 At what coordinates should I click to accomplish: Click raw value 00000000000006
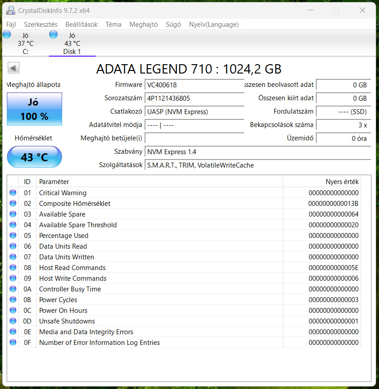[334, 278]
